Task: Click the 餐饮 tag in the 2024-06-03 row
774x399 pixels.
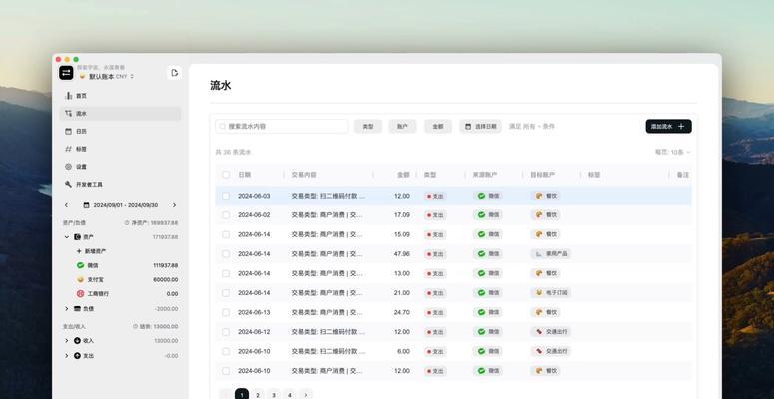Action: pos(546,196)
